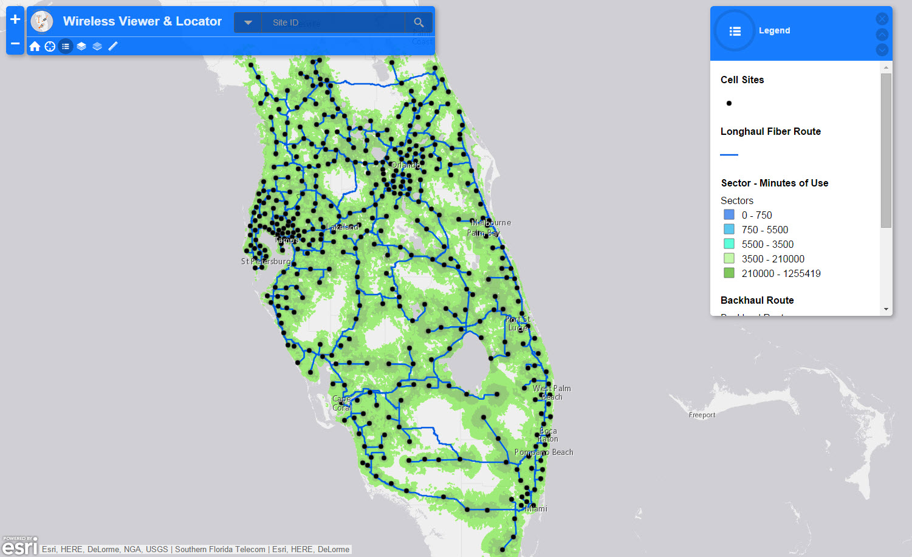Click the Sector - Minutes of Use heading
Screen dimensions: 912x557
click(x=775, y=183)
